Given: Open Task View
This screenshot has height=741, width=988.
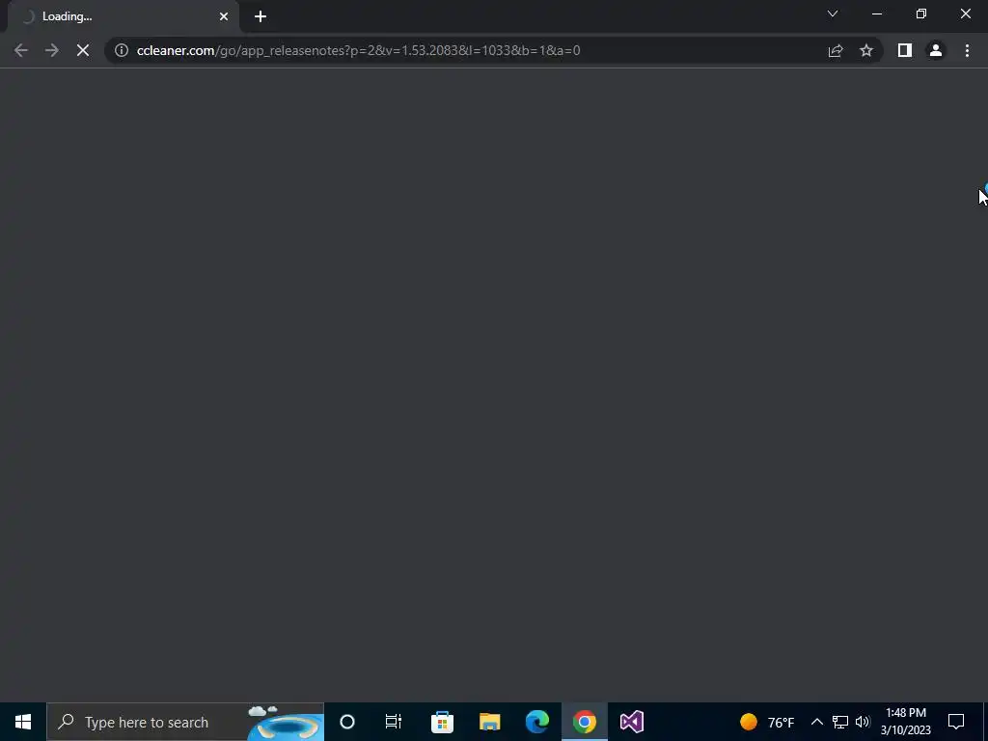Looking at the screenshot, I should click(x=394, y=722).
